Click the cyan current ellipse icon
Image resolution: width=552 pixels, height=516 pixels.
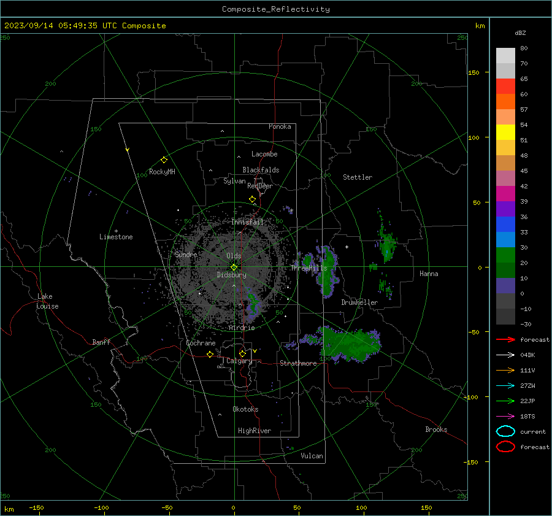click(x=505, y=431)
